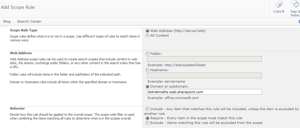This screenshot has width=300, height=128.
Task: Click the Tags & Notes label
Action: (295, 13)
